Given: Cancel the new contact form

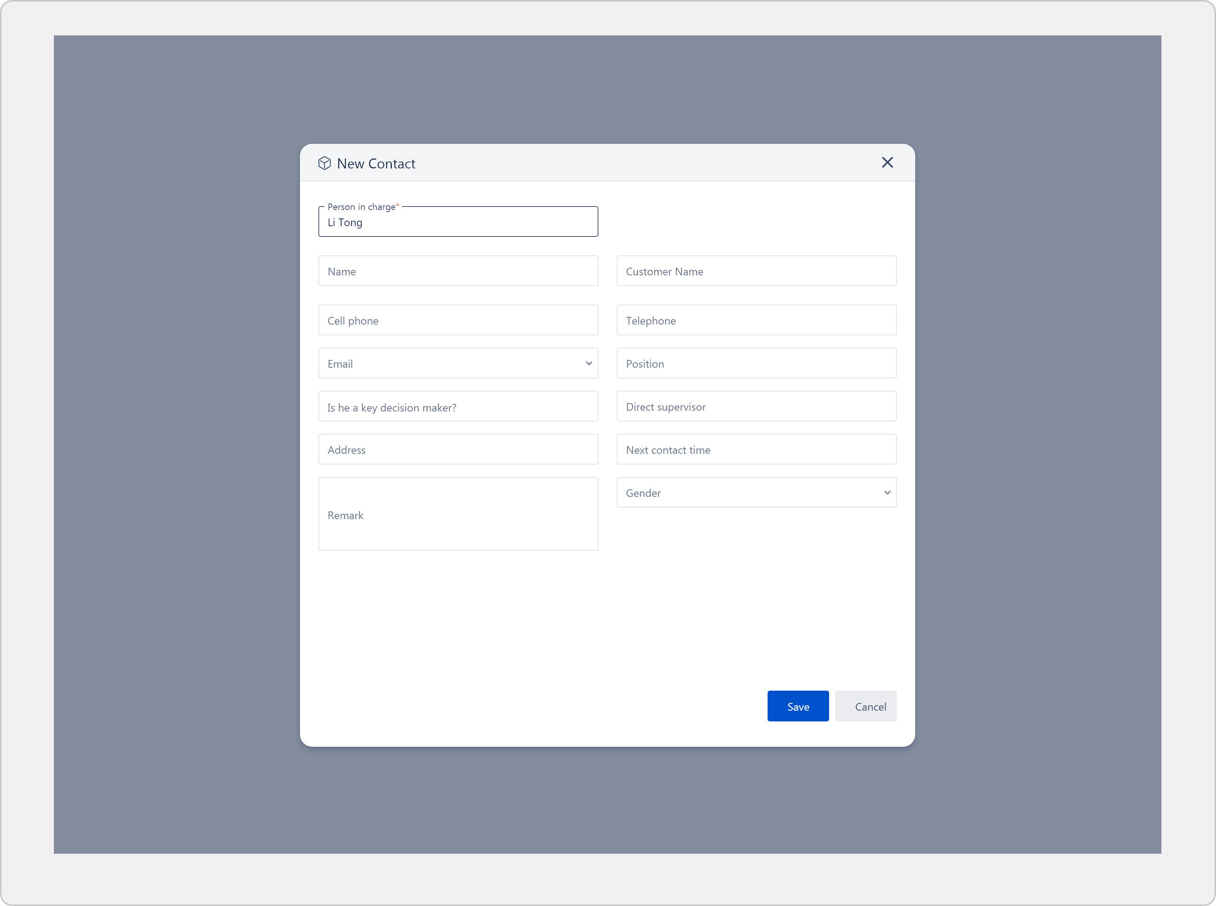Looking at the screenshot, I should pyautogui.click(x=866, y=706).
